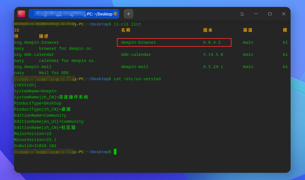Screen dimensions: 305x180
Task: Click the ID column header
Action: (x=17, y=30)
